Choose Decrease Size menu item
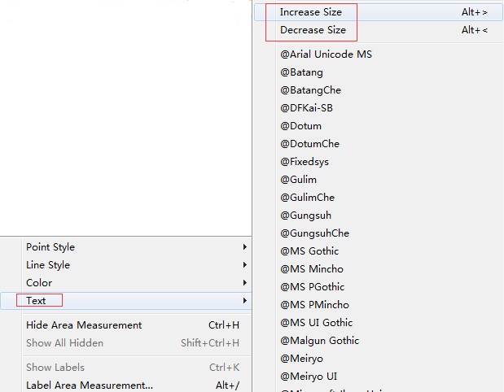This screenshot has width=504, height=392. pos(313,30)
